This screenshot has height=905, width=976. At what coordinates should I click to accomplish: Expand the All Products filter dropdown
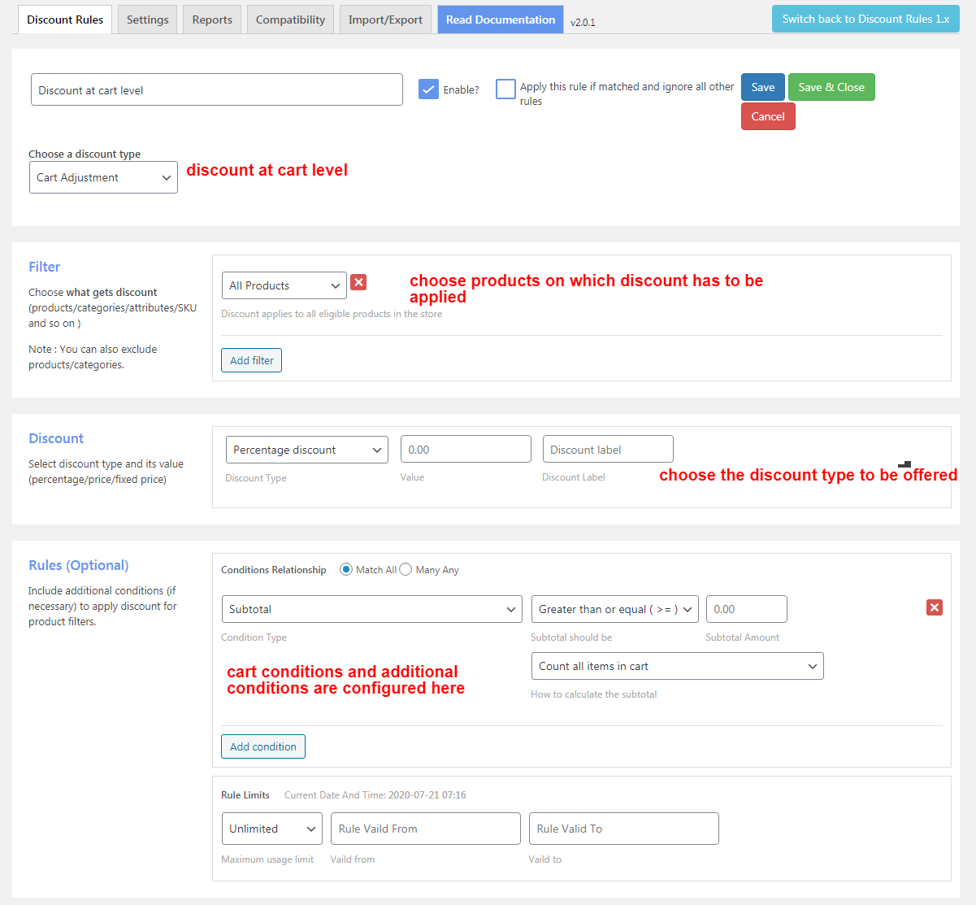(284, 285)
